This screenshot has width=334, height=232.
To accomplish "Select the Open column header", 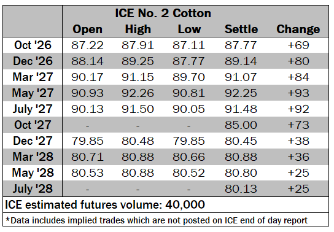I will pyautogui.click(x=87, y=29).
